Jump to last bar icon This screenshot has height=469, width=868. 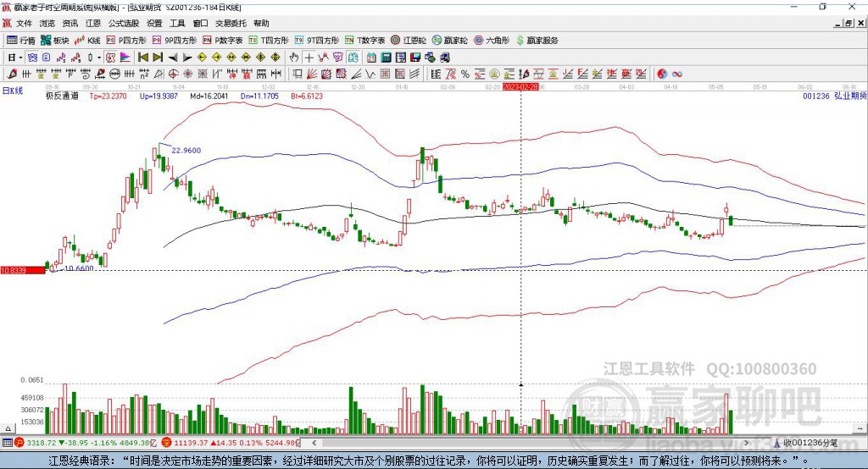158,58
